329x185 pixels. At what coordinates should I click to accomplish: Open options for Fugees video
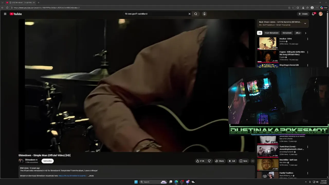pyautogui.click(x=307, y=52)
